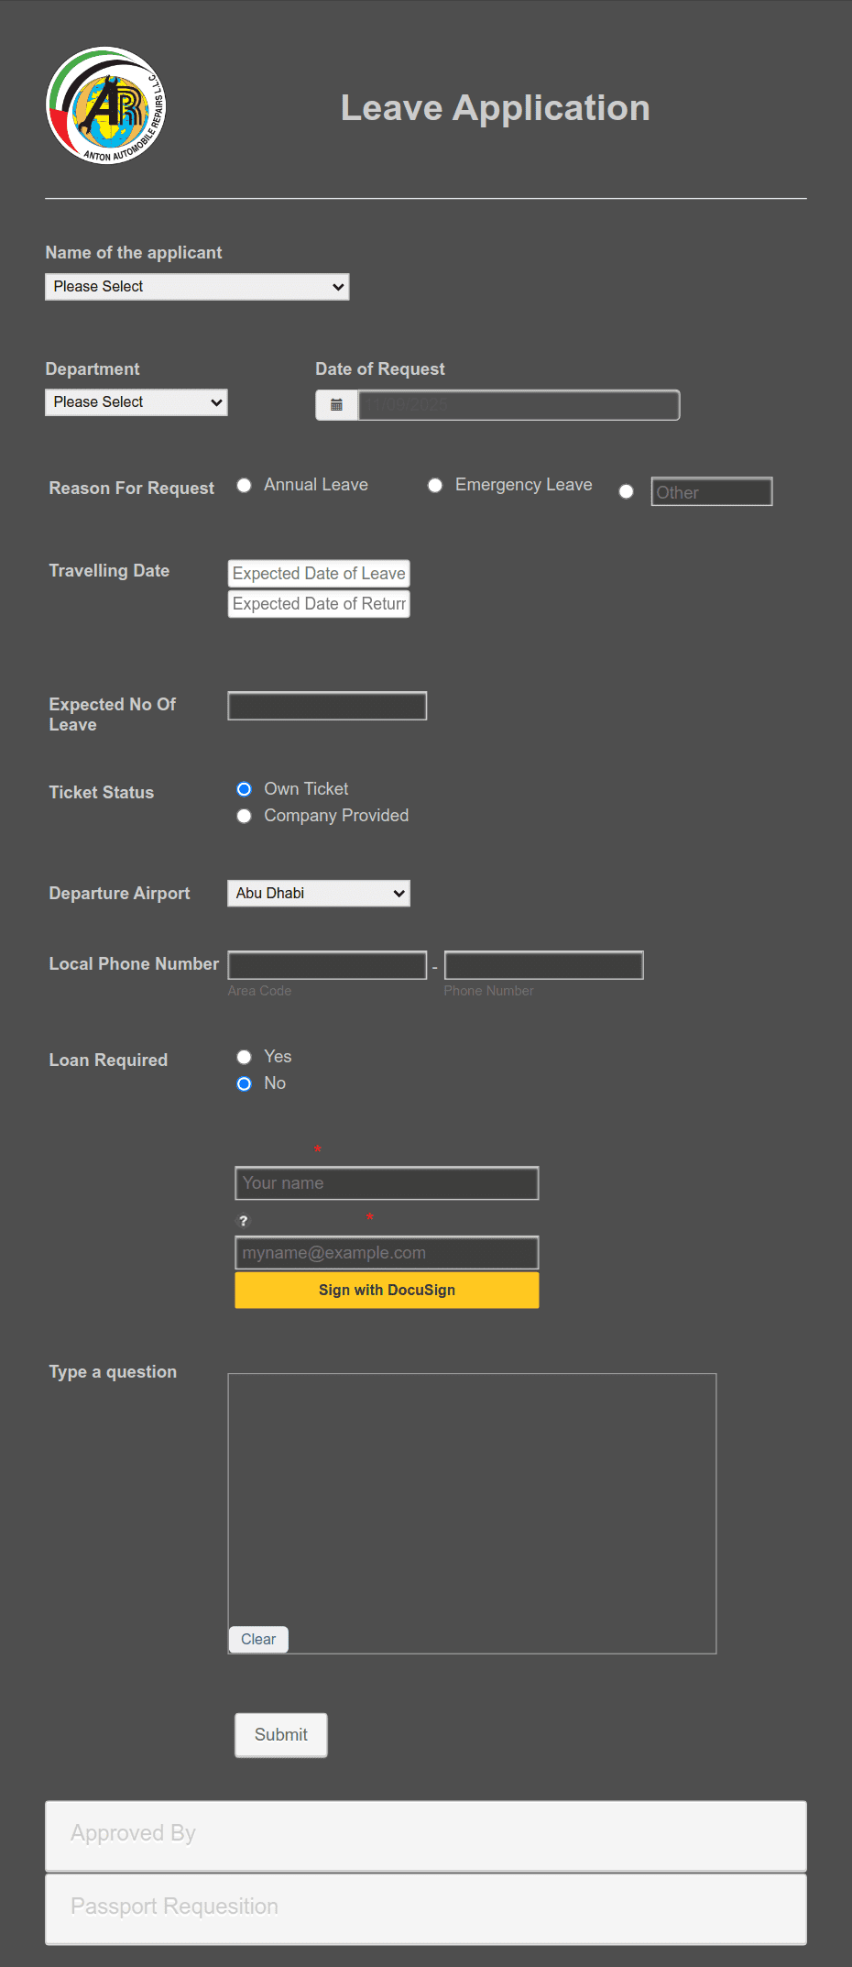
Task: Click the Company Provided option text
Action: tap(336, 816)
